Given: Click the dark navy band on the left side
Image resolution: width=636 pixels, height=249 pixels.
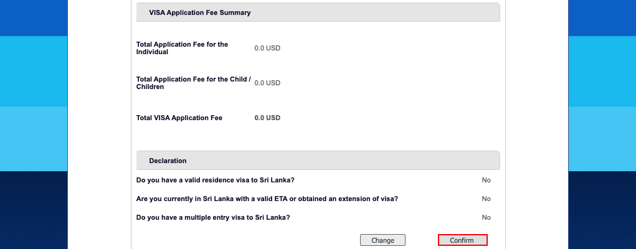Looking at the screenshot, I should click(33, 210).
